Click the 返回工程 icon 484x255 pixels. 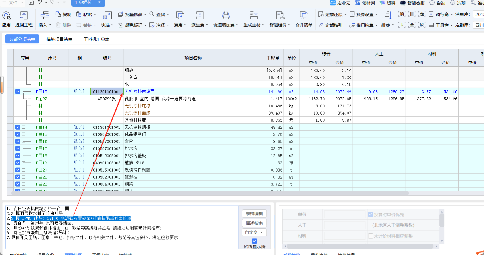24,15
